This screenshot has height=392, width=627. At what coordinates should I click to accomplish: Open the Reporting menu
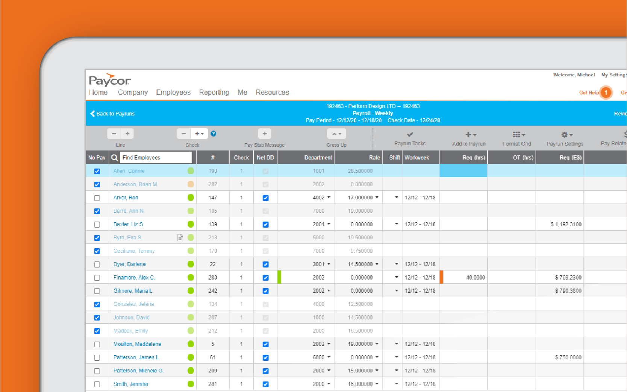[214, 93]
